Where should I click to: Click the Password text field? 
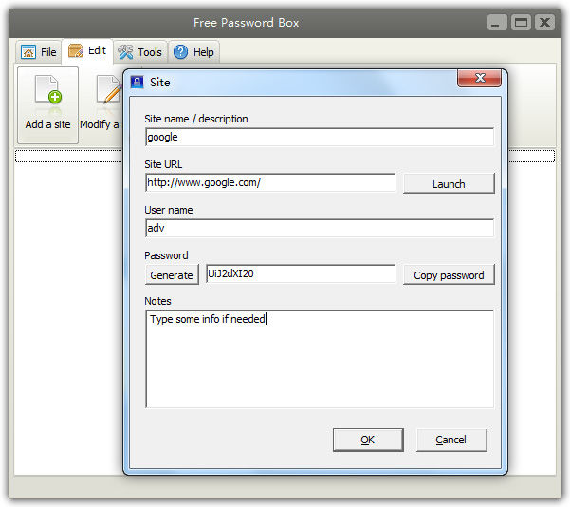point(300,274)
